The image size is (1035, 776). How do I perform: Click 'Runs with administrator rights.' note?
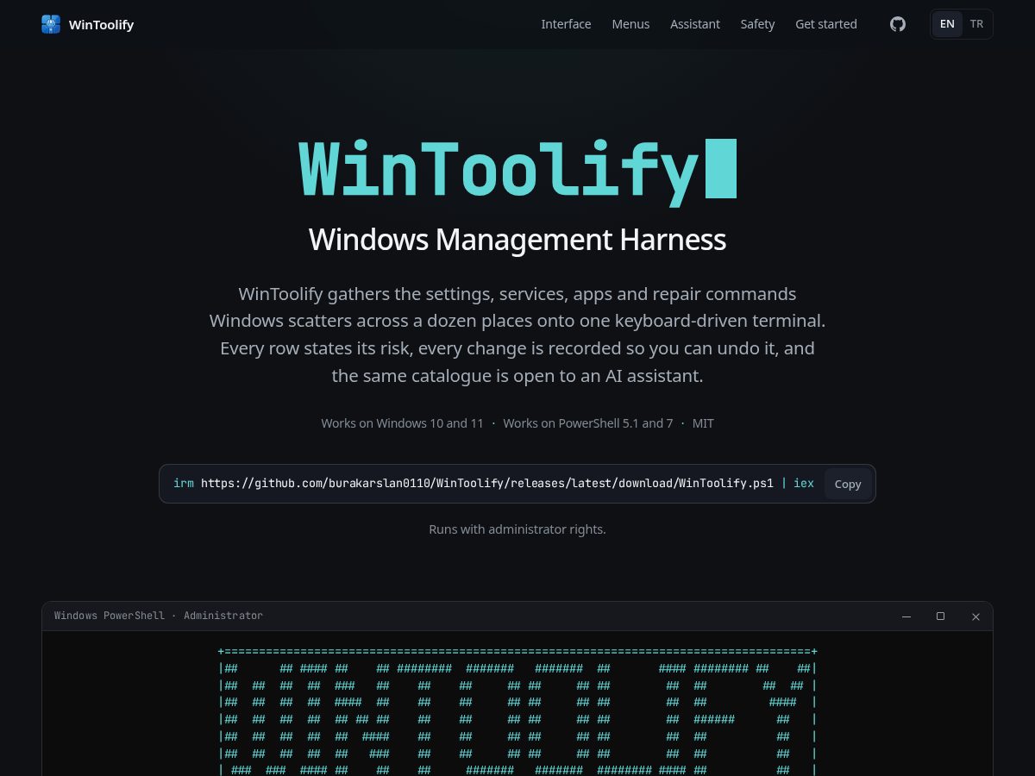[x=517, y=529]
